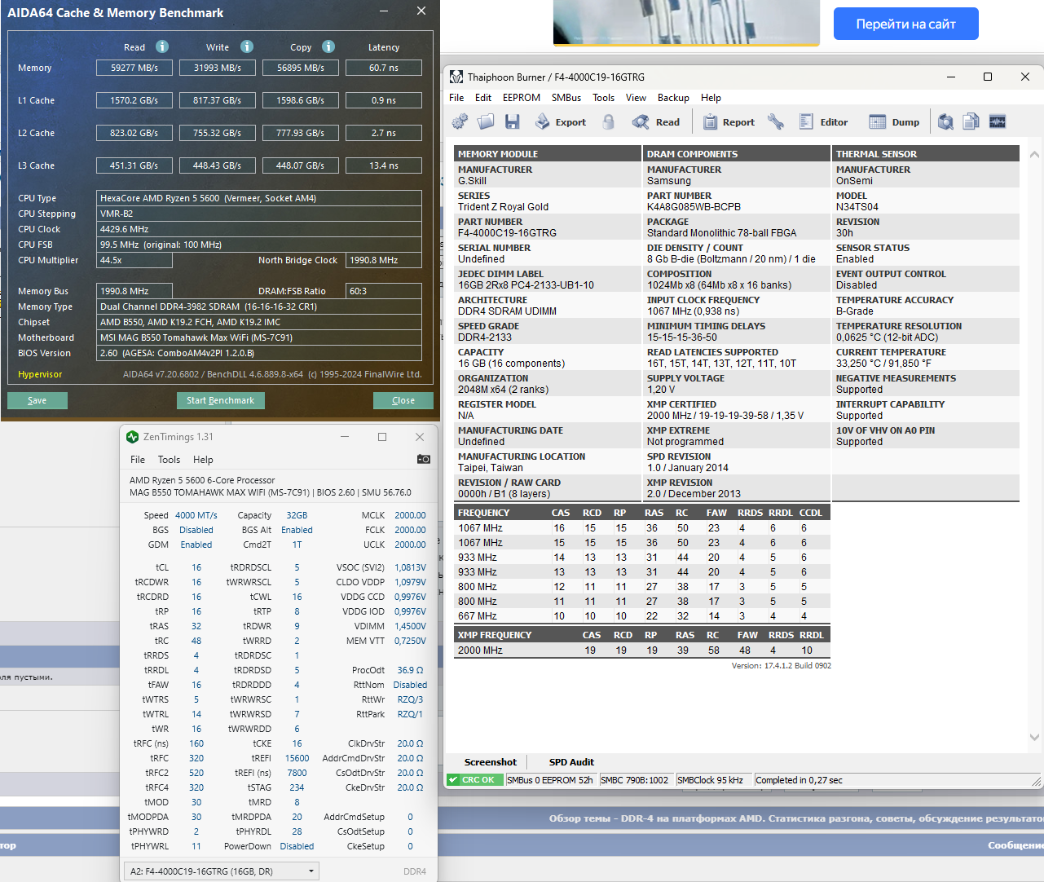Switch to the Screenshot tab

[491, 762]
